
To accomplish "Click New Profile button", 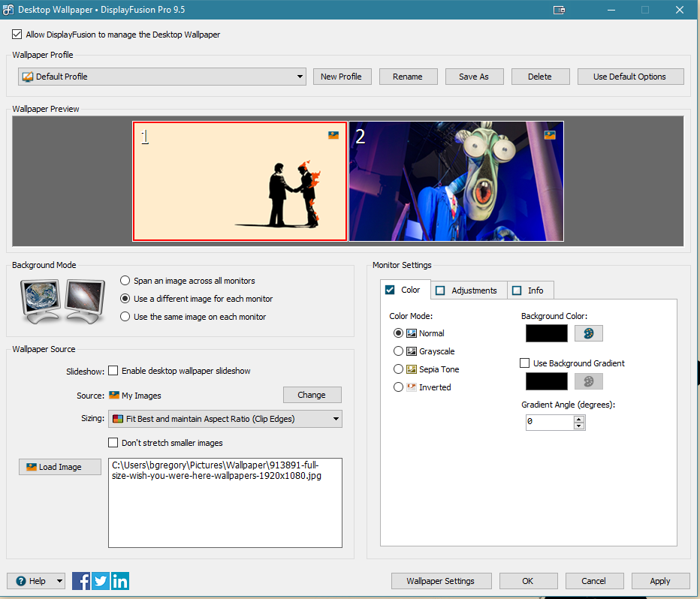I will 342,77.
